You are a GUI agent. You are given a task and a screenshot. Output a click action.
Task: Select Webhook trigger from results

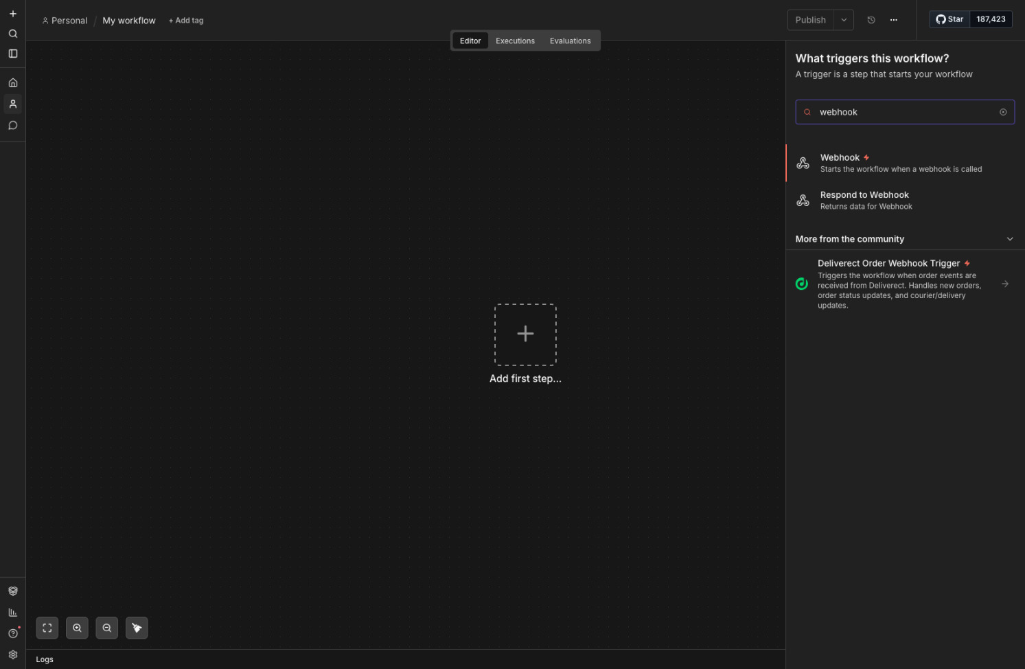click(x=905, y=163)
